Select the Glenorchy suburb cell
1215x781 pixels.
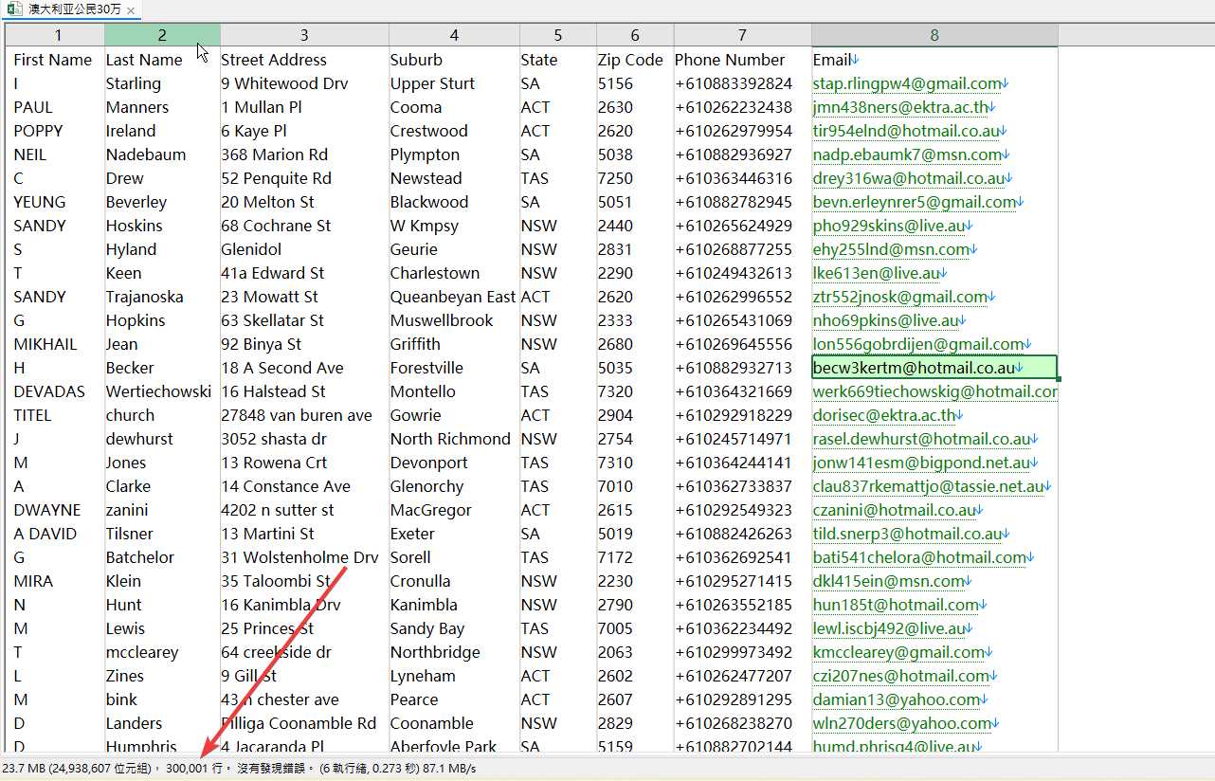[454, 486]
